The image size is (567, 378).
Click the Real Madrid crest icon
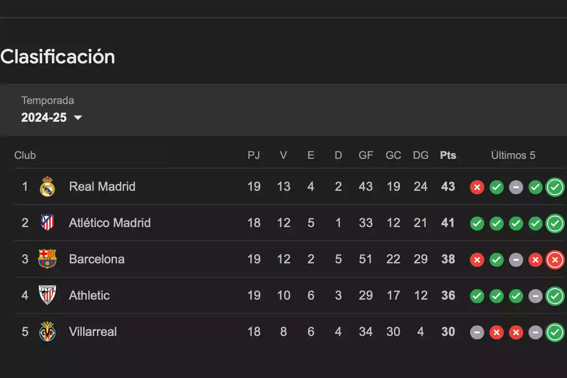click(x=47, y=187)
